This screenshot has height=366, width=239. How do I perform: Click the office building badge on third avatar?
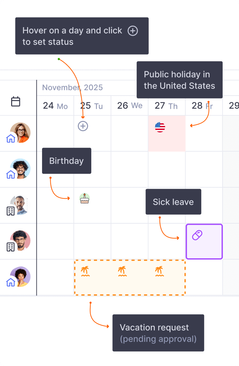[x=11, y=211]
